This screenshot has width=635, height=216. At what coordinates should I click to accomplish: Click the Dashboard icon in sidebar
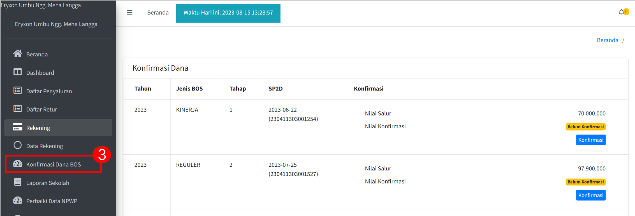(x=18, y=72)
